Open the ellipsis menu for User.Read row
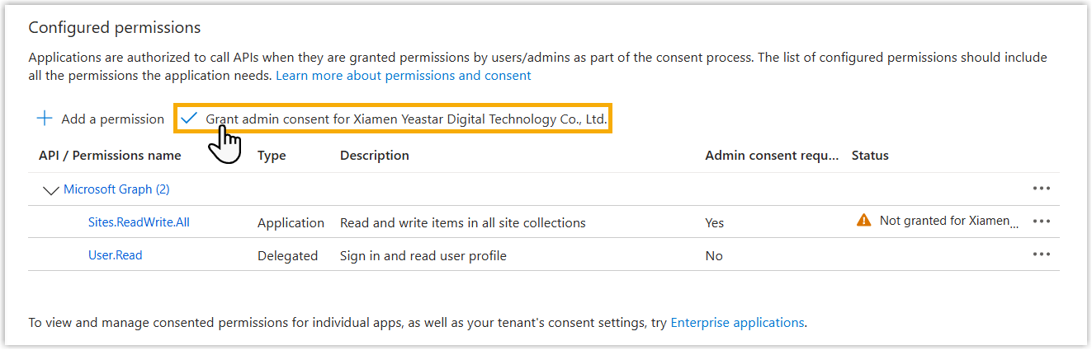Screen dimensions: 1092x350 pyautogui.click(x=1041, y=254)
